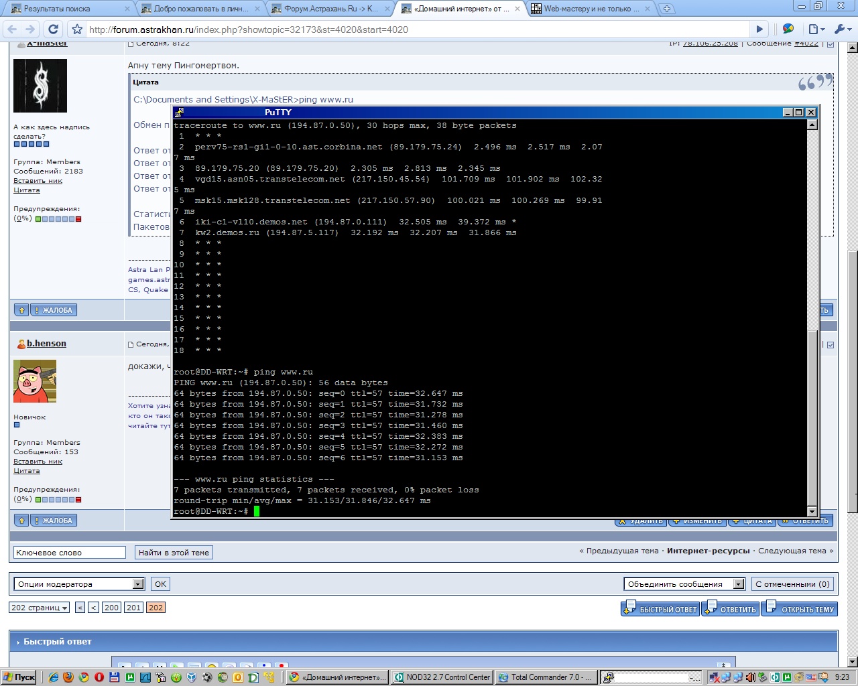
Task: Click 'Найти в этой теме' button
Action: point(174,553)
